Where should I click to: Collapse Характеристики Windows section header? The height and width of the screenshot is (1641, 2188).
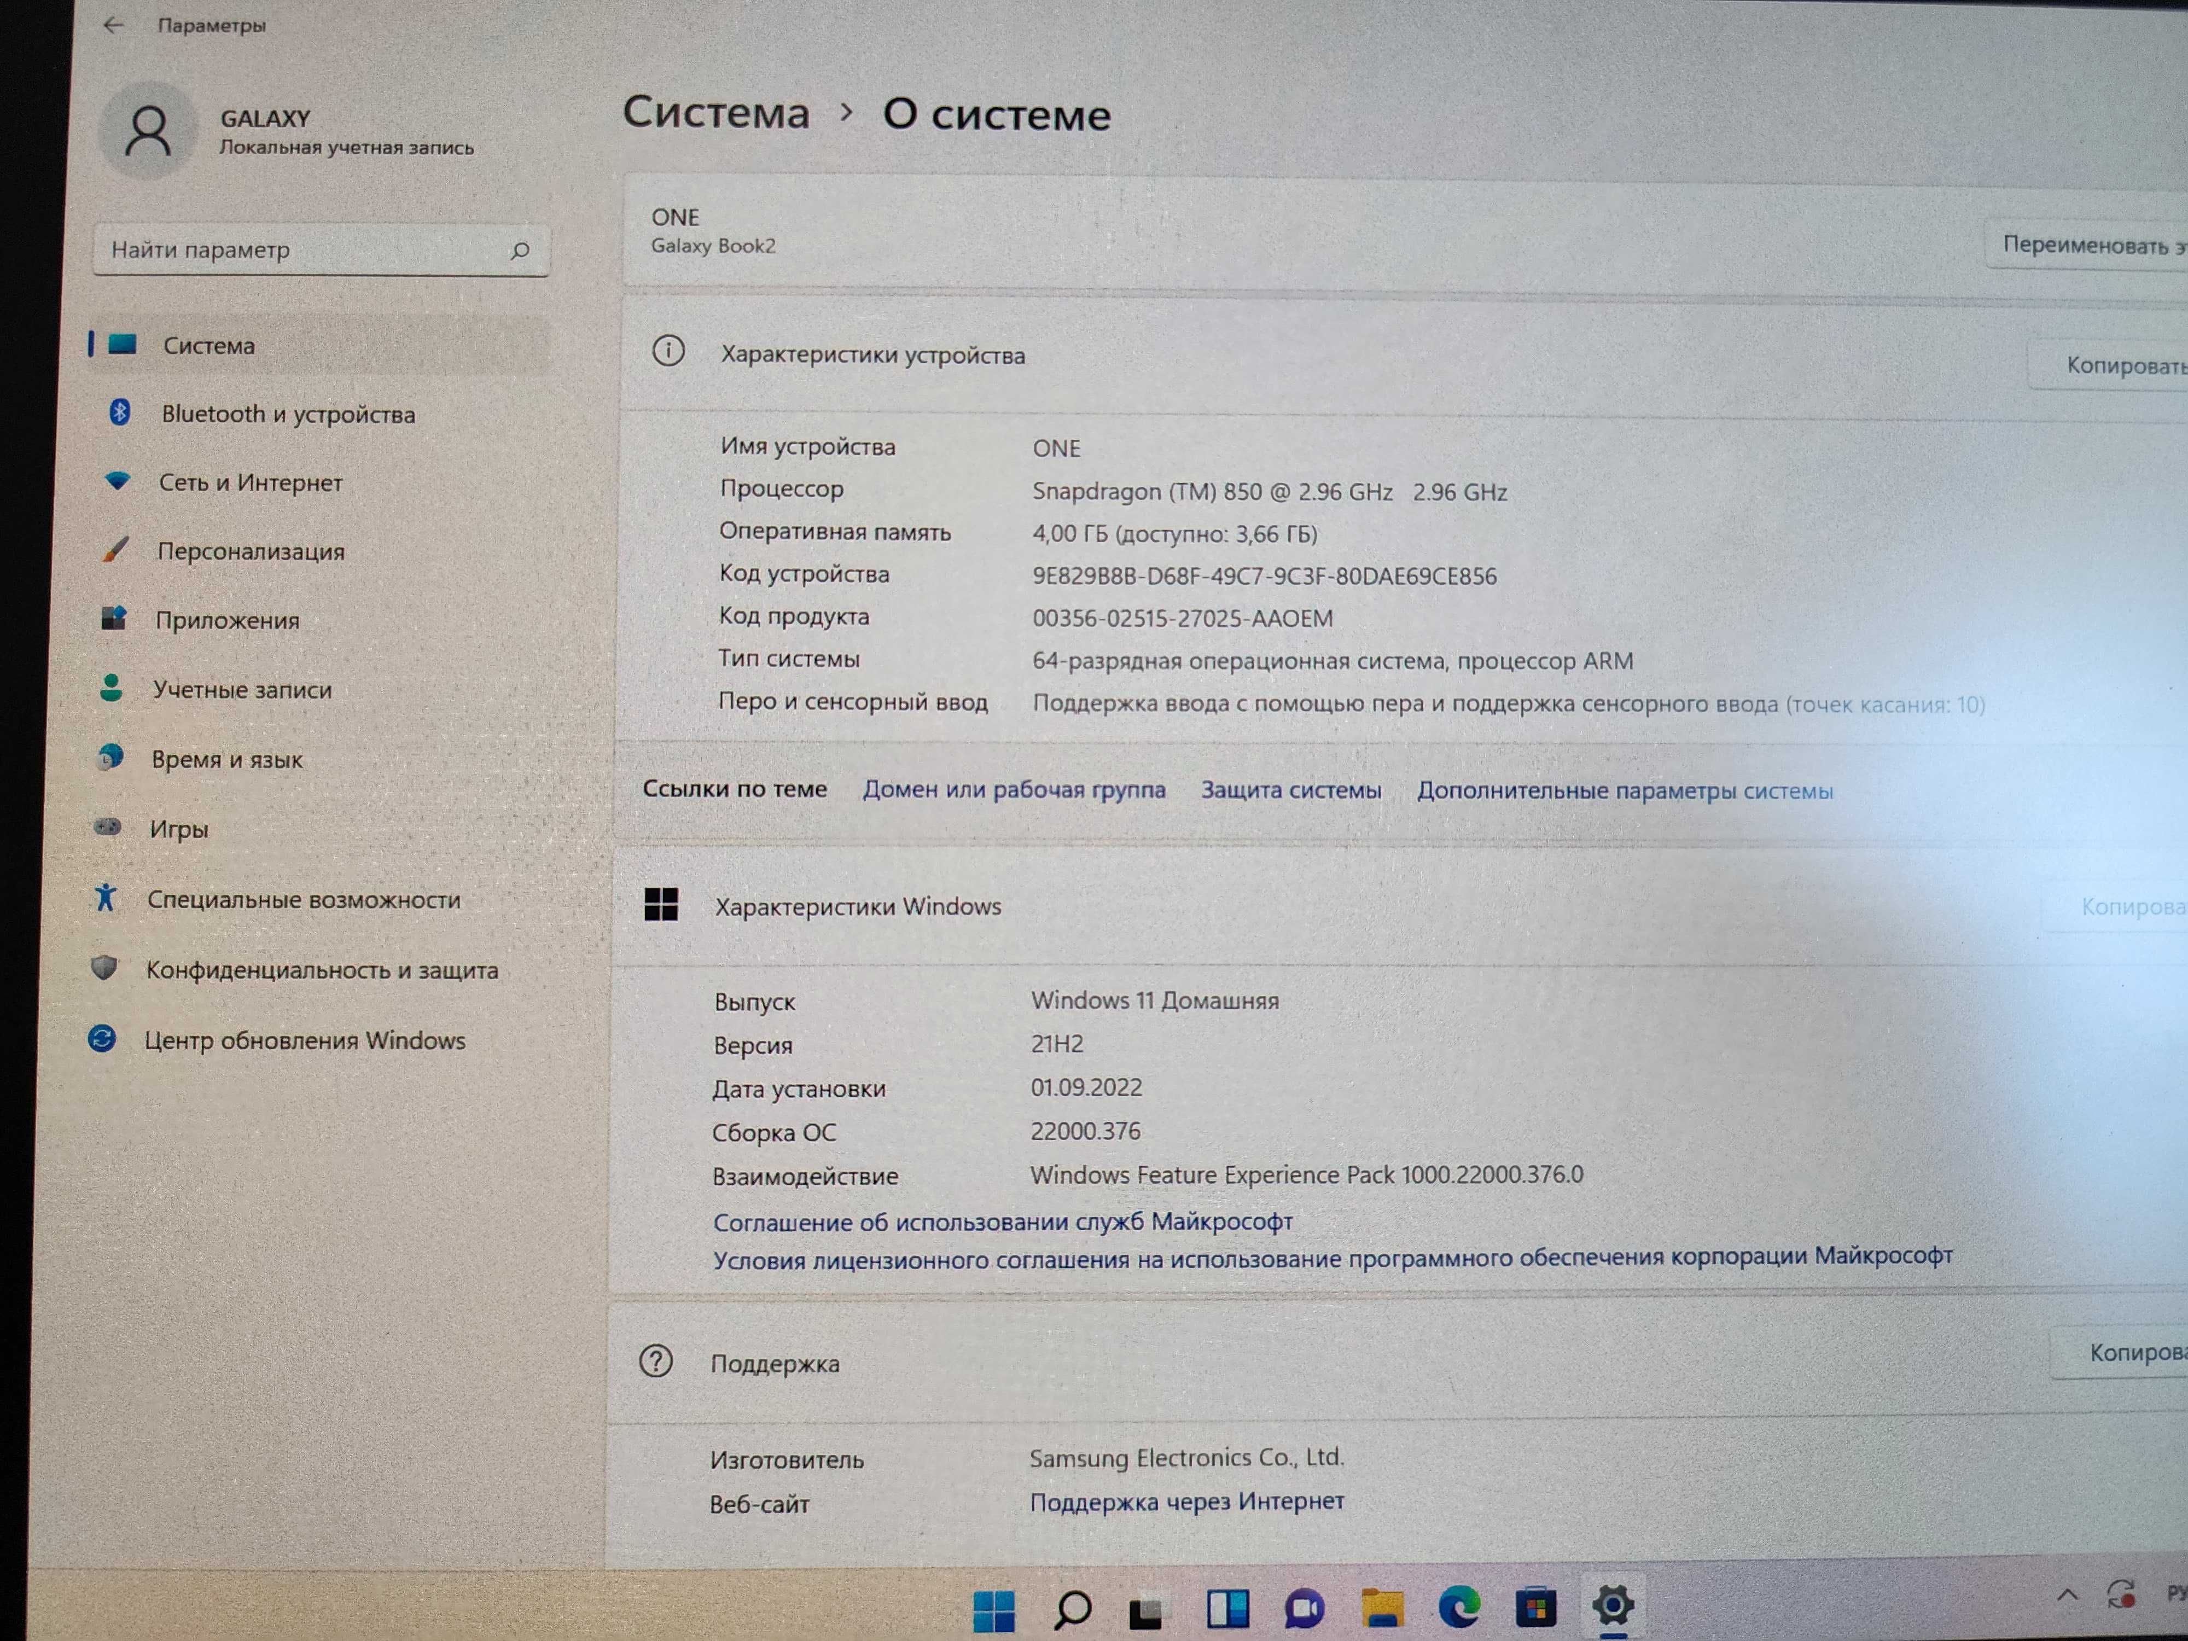pyautogui.click(x=1399, y=906)
